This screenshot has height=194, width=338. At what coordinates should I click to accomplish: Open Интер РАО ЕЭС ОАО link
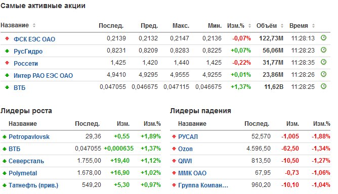43,76
